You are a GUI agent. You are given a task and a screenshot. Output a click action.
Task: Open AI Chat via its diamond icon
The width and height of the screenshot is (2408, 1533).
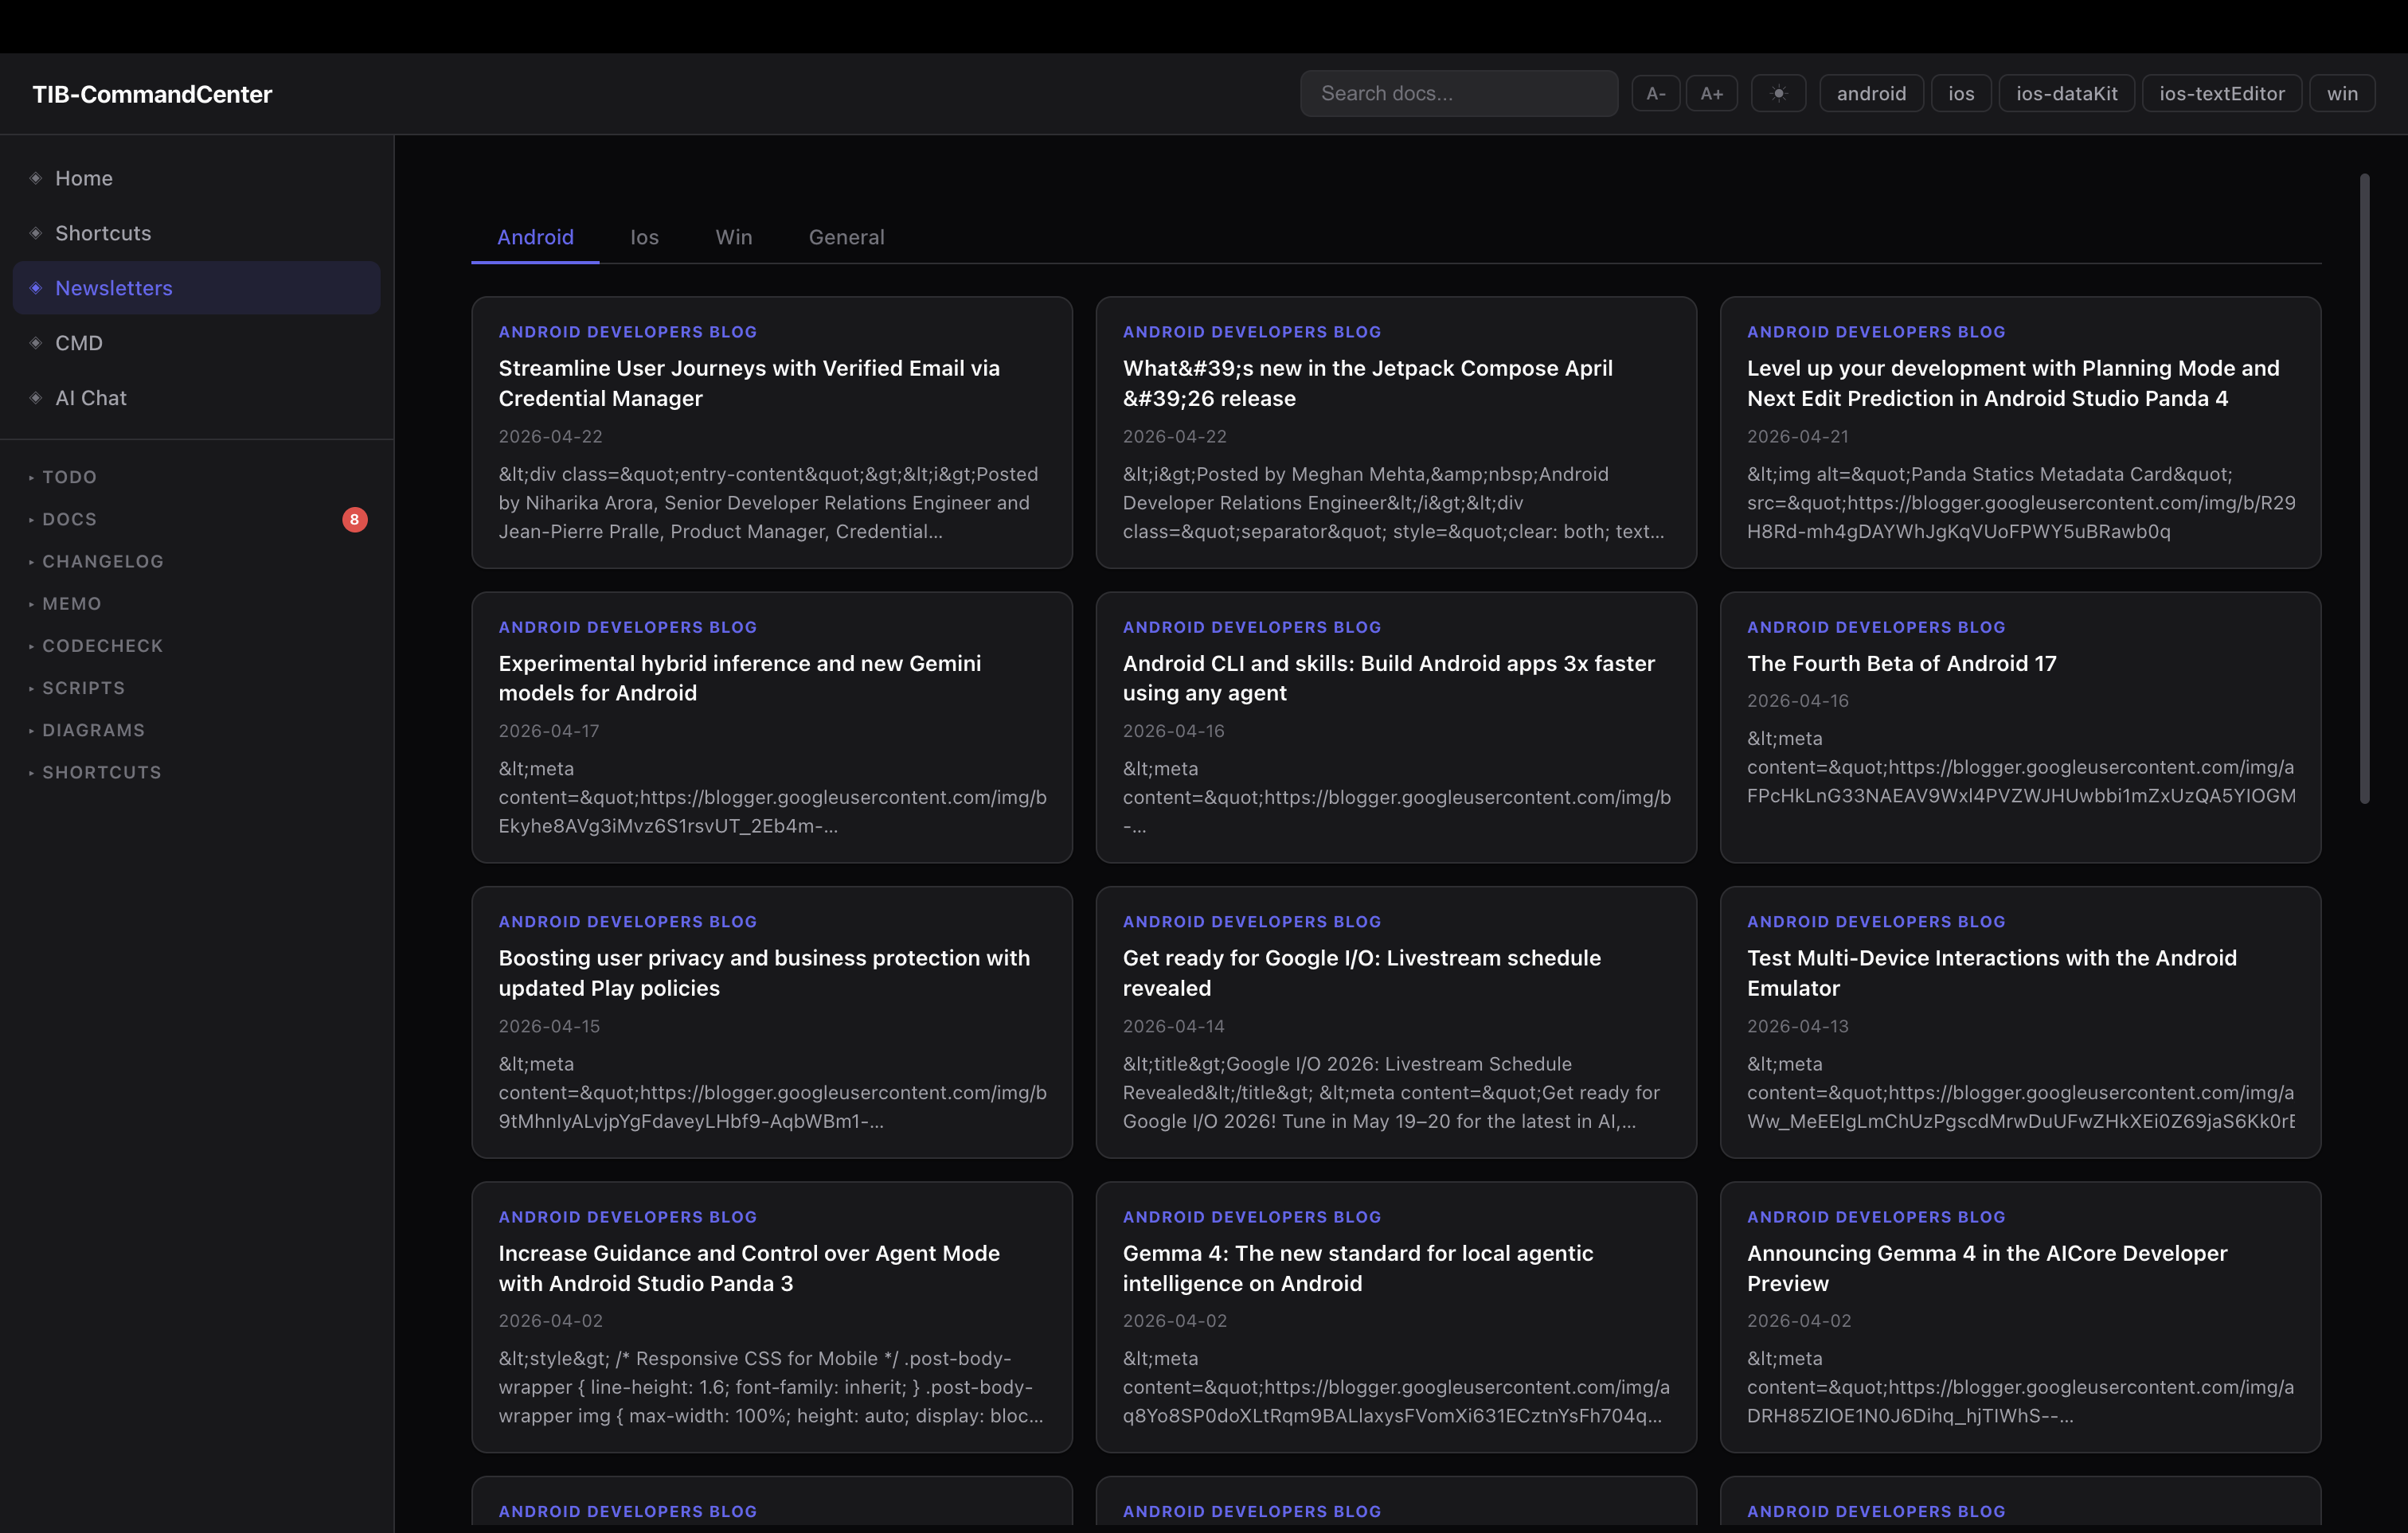(36, 398)
